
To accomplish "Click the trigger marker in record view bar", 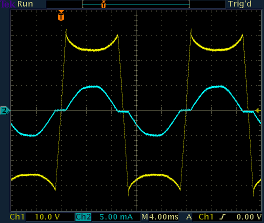I will pos(103,4).
